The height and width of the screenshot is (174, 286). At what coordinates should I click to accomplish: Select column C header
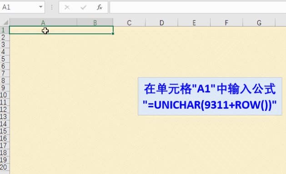pos(129,23)
